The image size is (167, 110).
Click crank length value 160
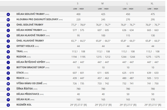(x=78, y=100)
